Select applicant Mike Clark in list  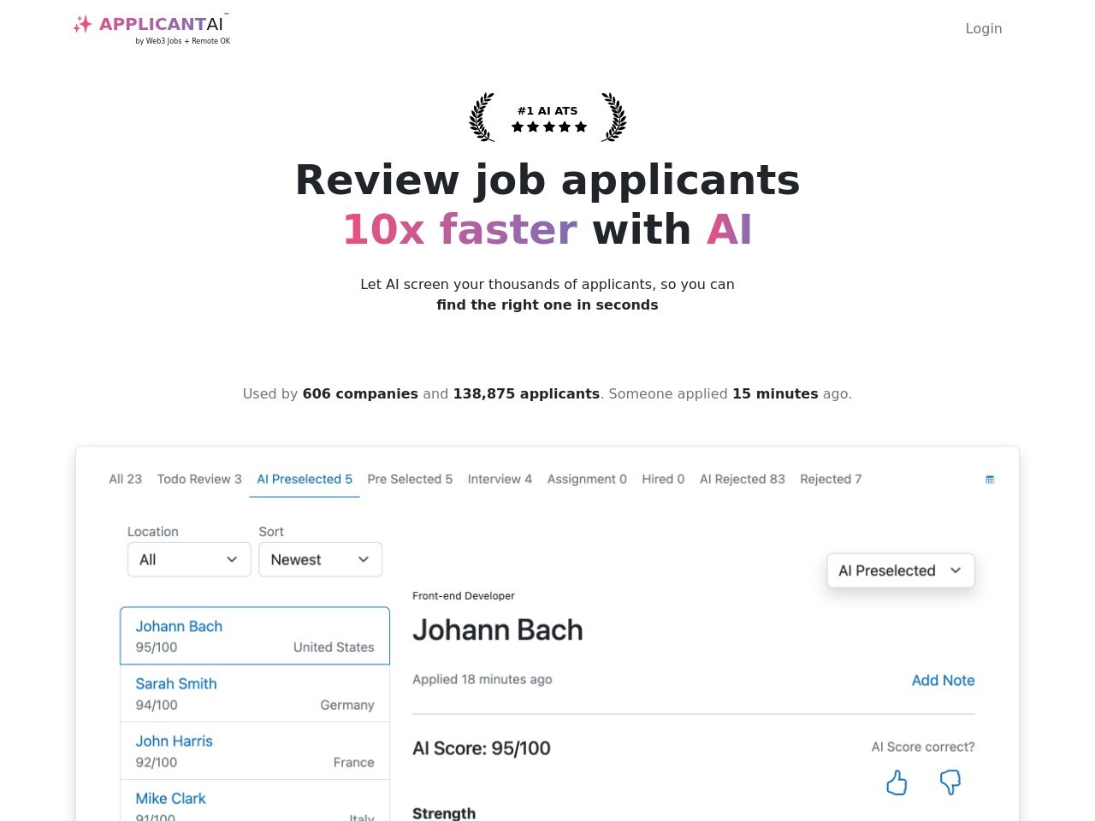click(x=255, y=801)
